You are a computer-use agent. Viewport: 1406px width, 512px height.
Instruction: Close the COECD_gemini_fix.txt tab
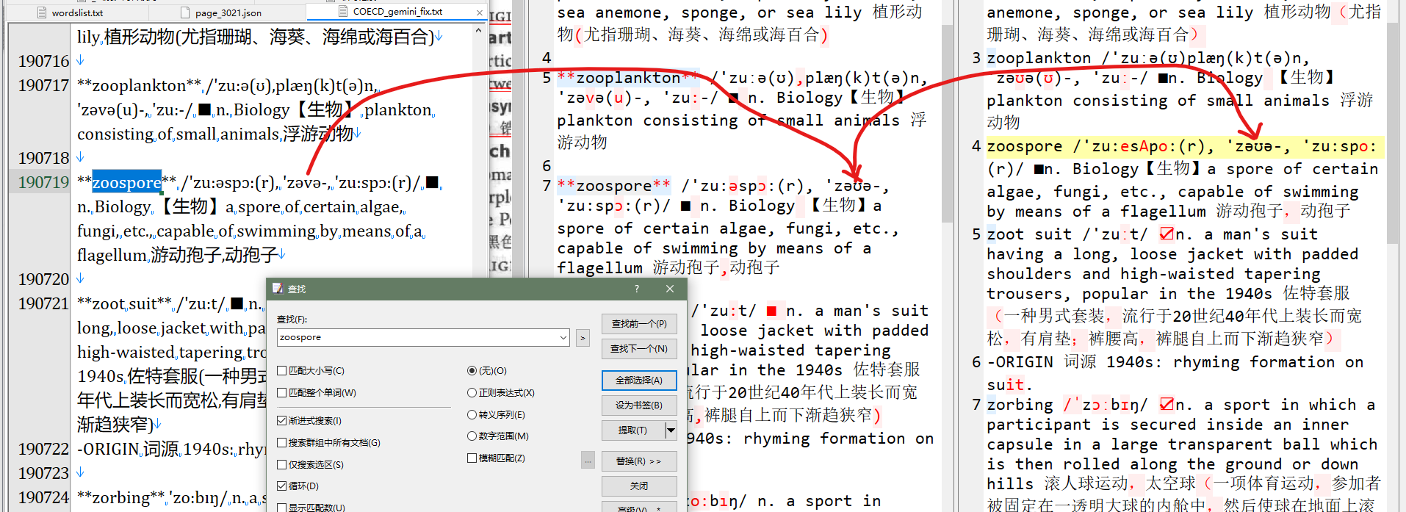480,12
